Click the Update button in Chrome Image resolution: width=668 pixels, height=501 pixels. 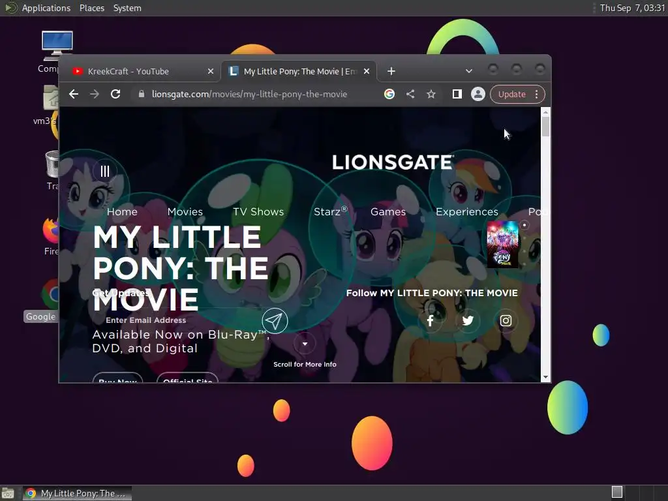pyautogui.click(x=511, y=94)
